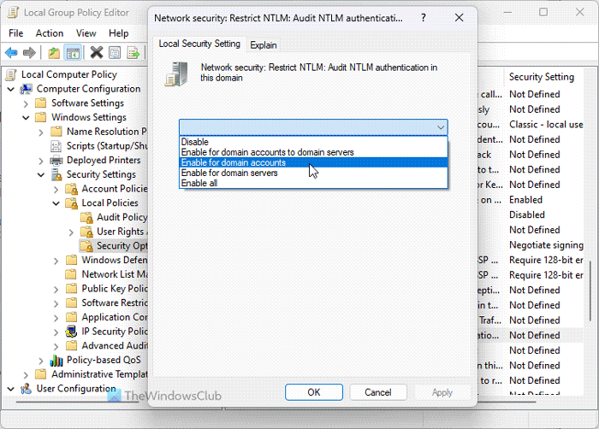Switch to the Explain tab
599x429 pixels.
coord(262,44)
